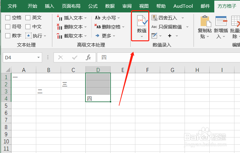
Task: Click the 大小写 case tool
Action: pos(105,18)
